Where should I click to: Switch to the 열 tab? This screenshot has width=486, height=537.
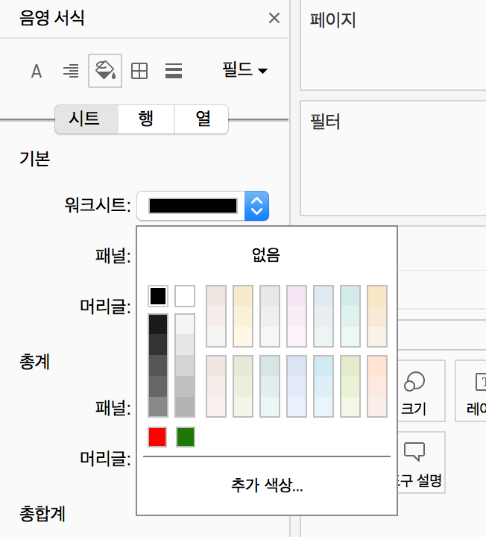[x=201, y=119]
